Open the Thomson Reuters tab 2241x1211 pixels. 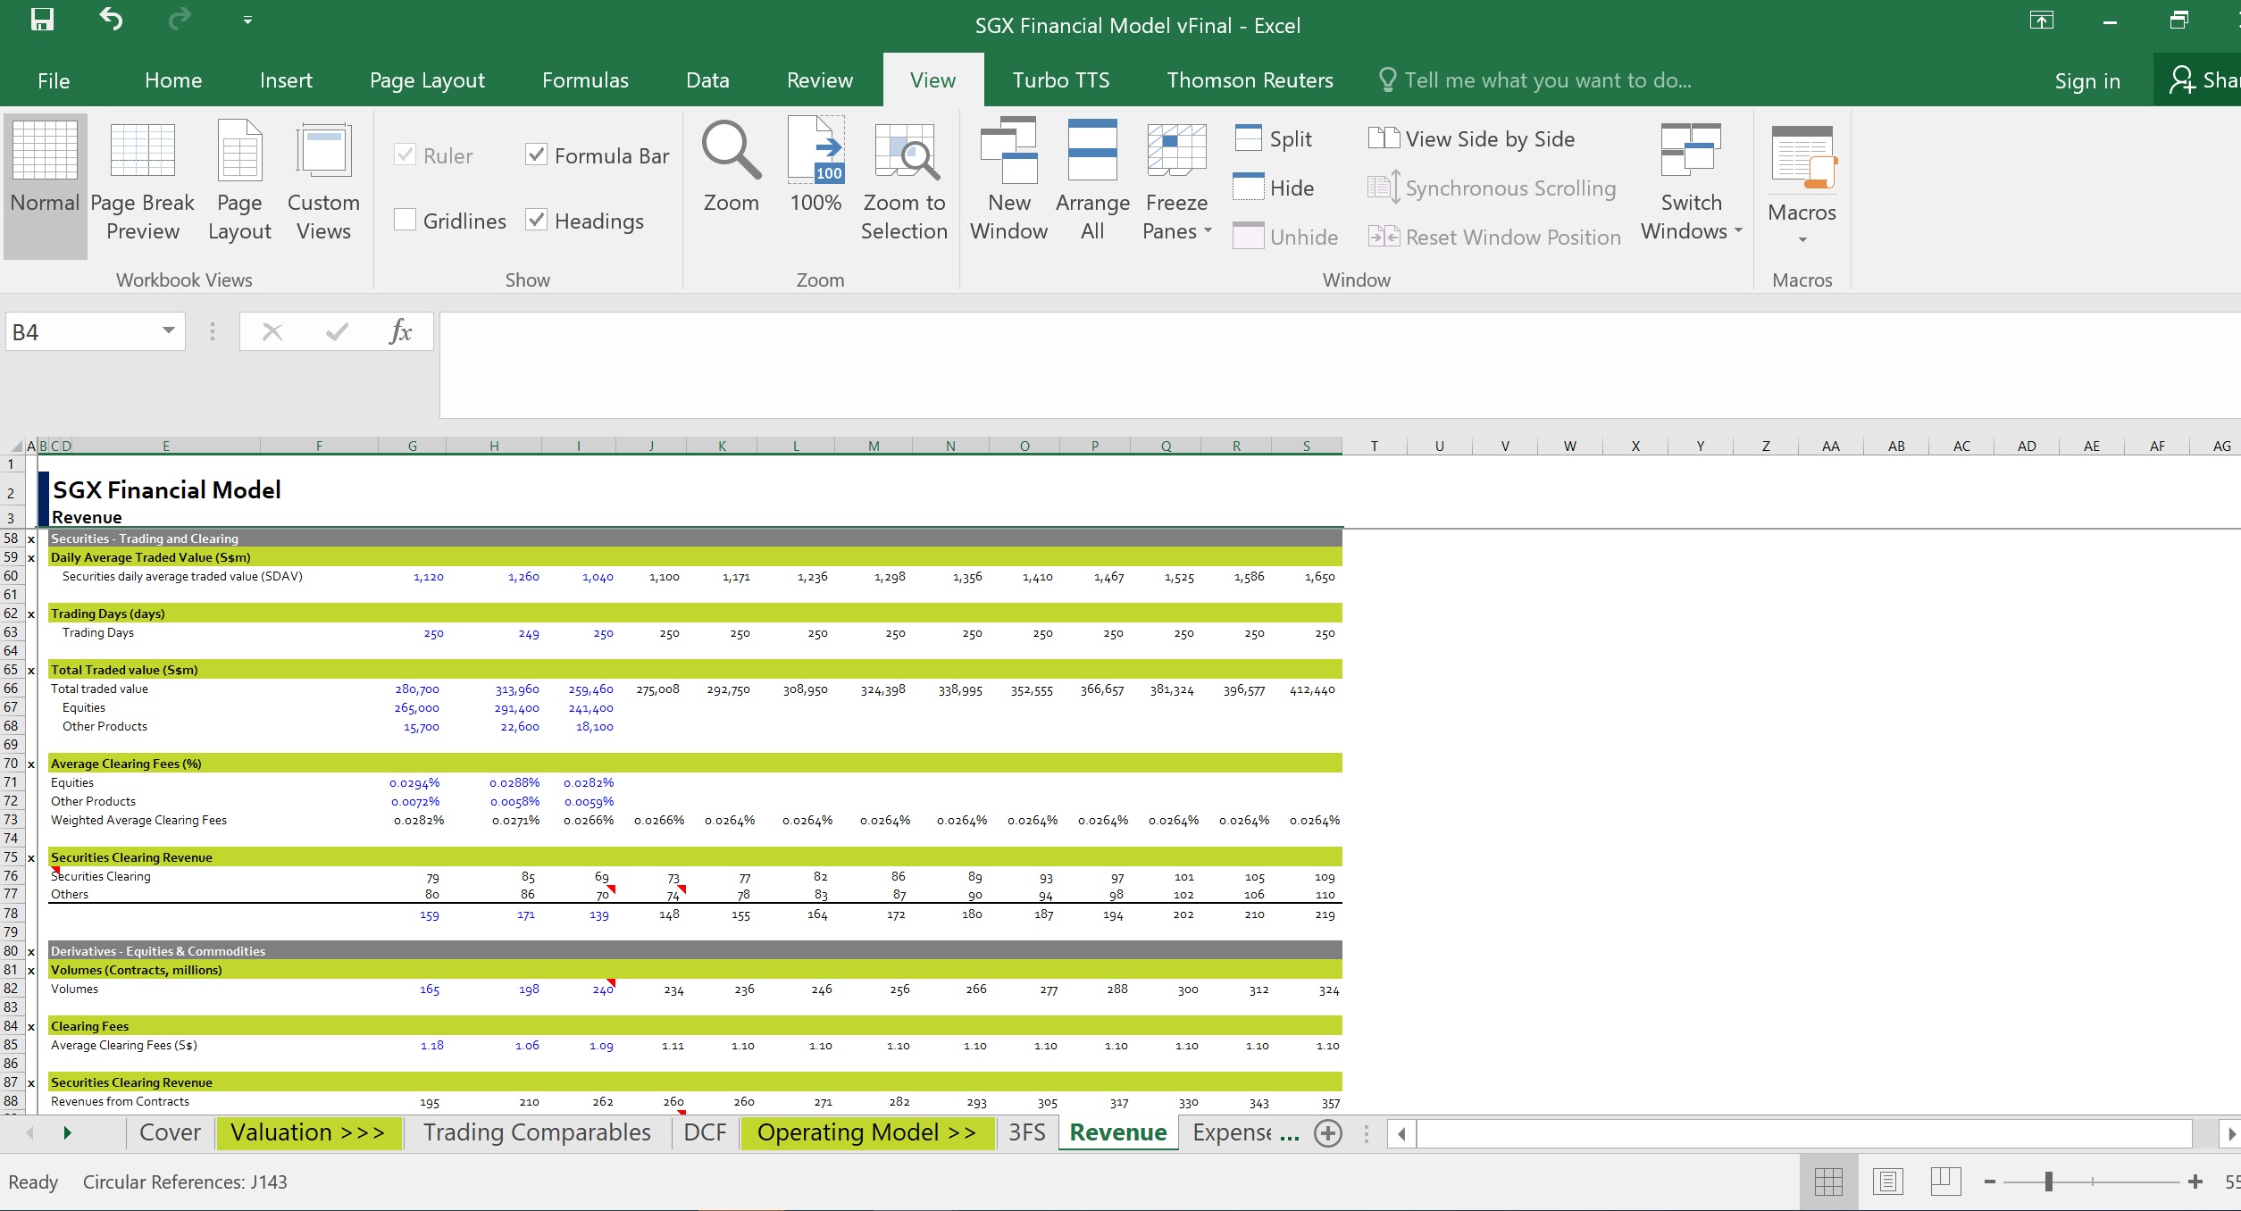click(x=1250, y=80)
